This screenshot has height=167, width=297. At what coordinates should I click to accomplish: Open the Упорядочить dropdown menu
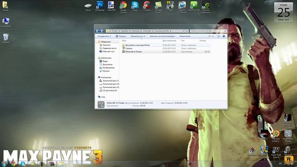point(104,36)
